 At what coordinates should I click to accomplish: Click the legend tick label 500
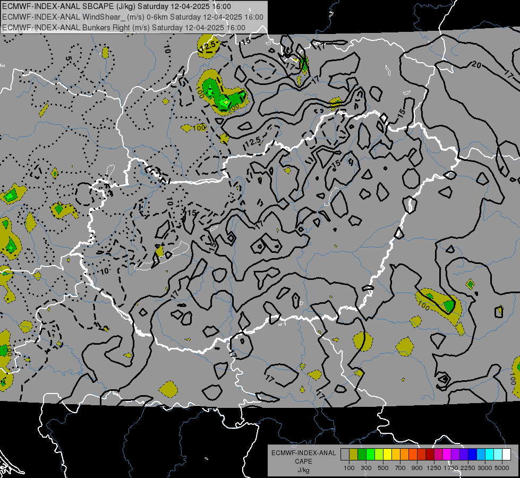point(383,468)
